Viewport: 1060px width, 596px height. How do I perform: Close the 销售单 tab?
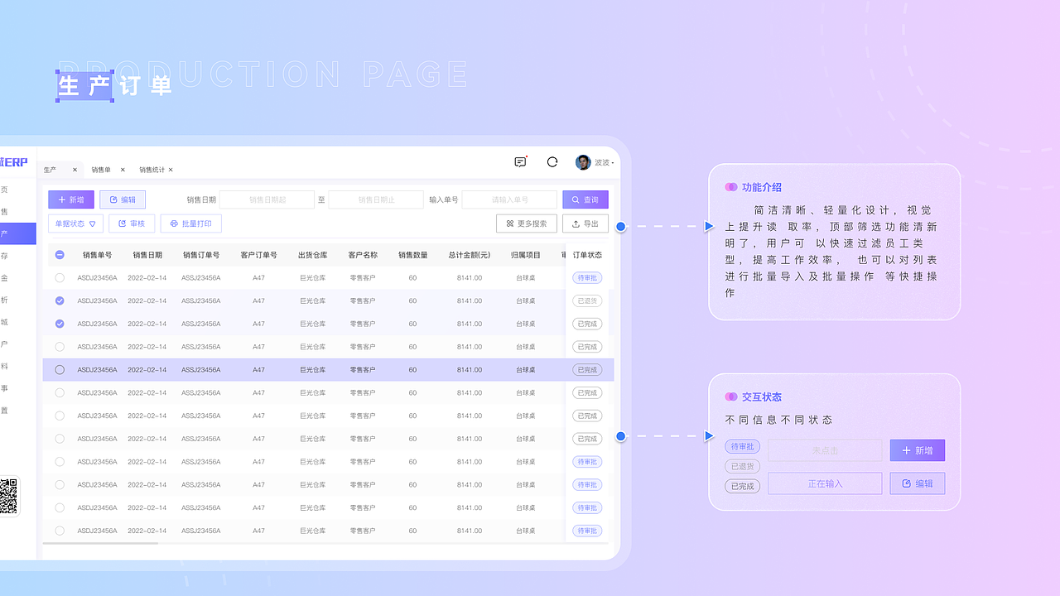[x=123, y=170]
